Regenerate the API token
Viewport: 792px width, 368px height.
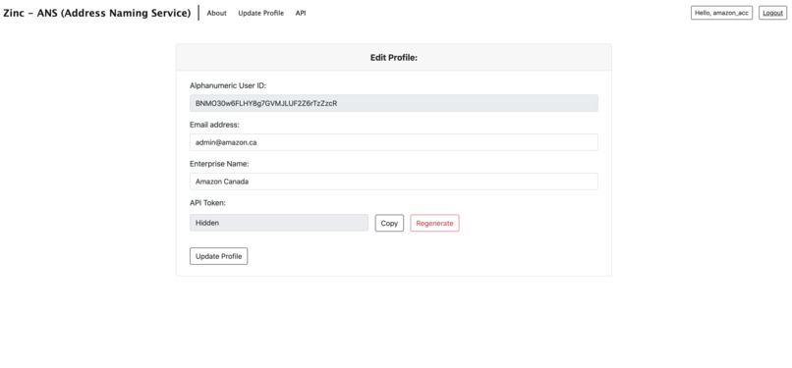click(x=435, y=223)
